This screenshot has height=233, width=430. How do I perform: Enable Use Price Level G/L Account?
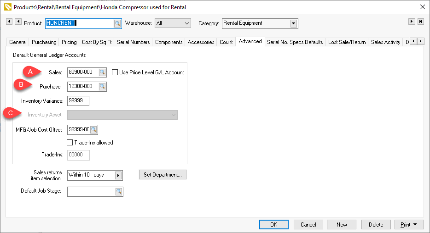[x=115, y=72]
